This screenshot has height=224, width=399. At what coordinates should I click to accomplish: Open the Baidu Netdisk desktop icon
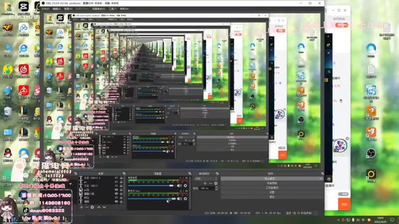tap(23, 28)
